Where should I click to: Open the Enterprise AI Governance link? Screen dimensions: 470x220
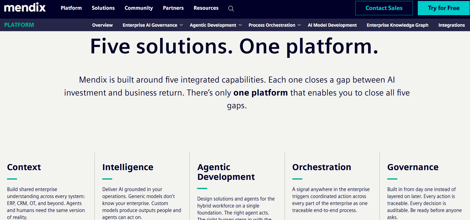coord(150,25)
